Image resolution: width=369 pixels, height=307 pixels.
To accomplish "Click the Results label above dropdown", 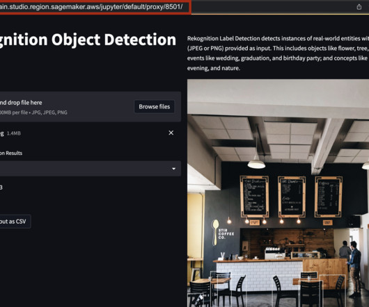I will coord(11,153).
